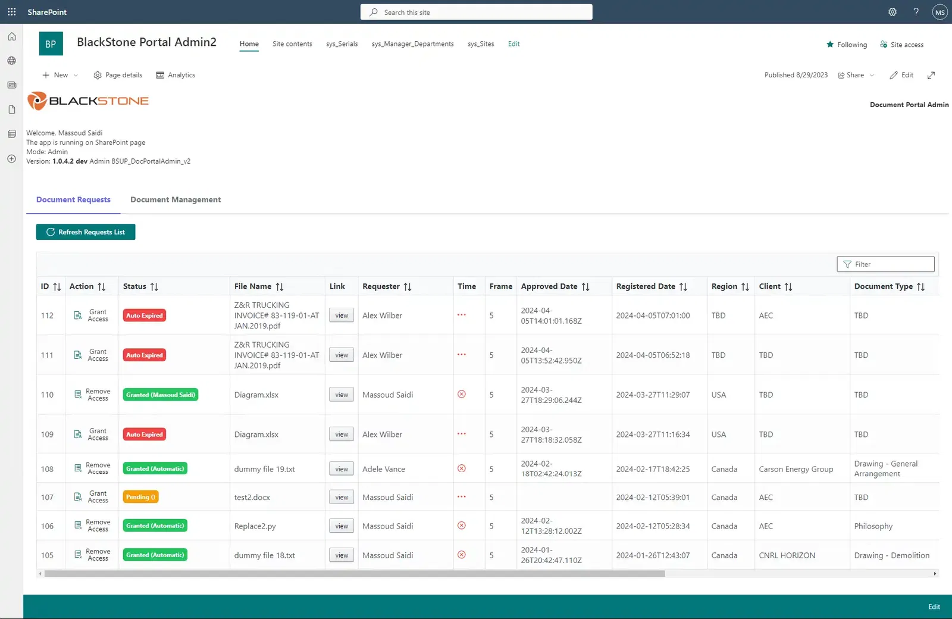
Task: Open Site contents in navigation
Action: [292, 44]
